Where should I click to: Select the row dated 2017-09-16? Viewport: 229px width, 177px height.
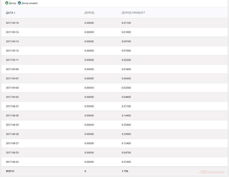click(x=12, y=32)
